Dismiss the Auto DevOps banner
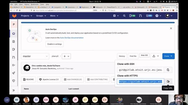Viewport: 188px width, 105px height. 171,28
